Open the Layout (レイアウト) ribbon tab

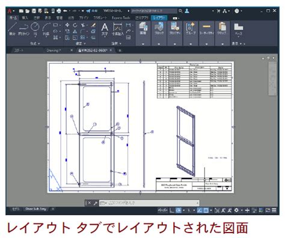(159, 18)
